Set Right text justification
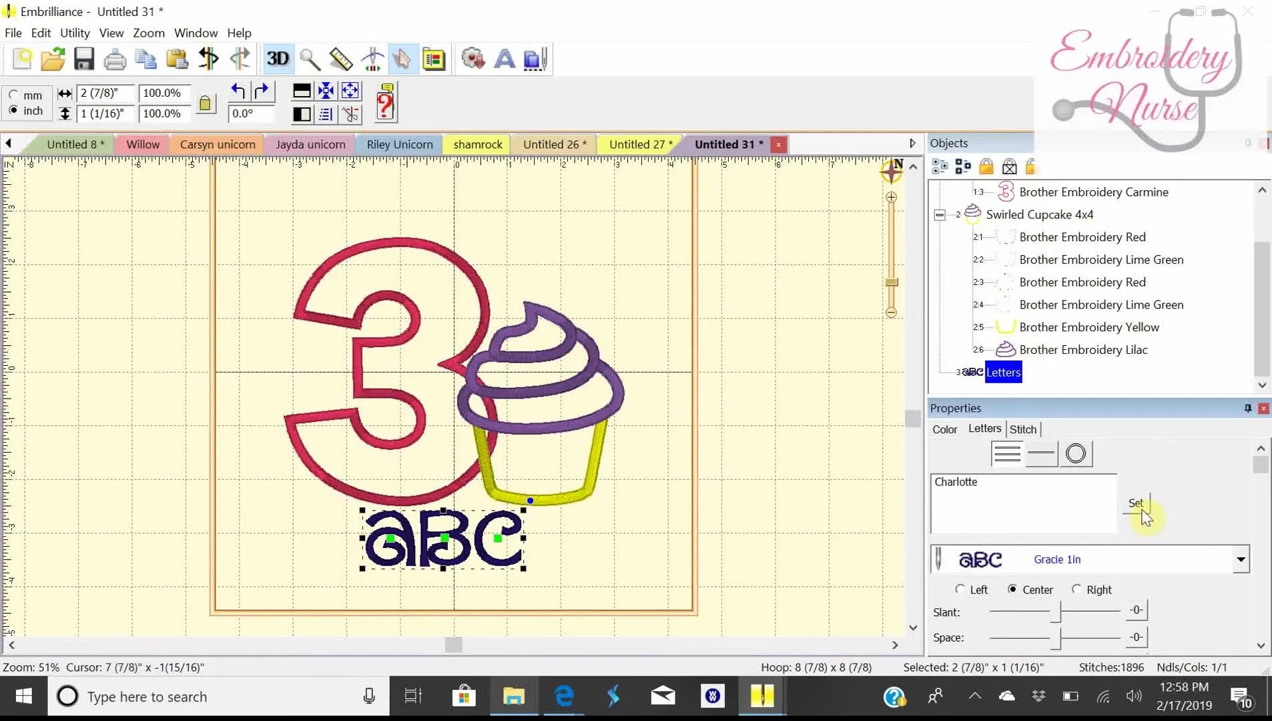Image resolution: width=1272 pixels, height=721 pixels. point(1076,589)
